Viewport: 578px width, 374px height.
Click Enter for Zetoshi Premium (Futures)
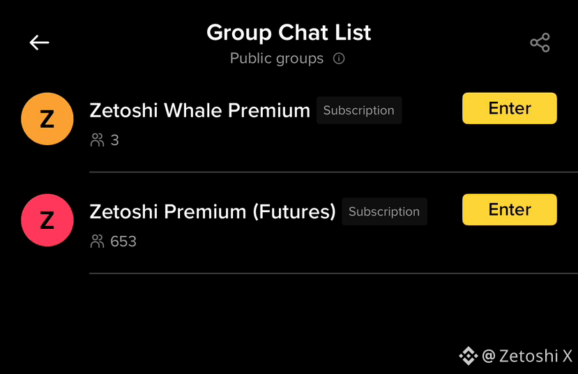[510, 209]
